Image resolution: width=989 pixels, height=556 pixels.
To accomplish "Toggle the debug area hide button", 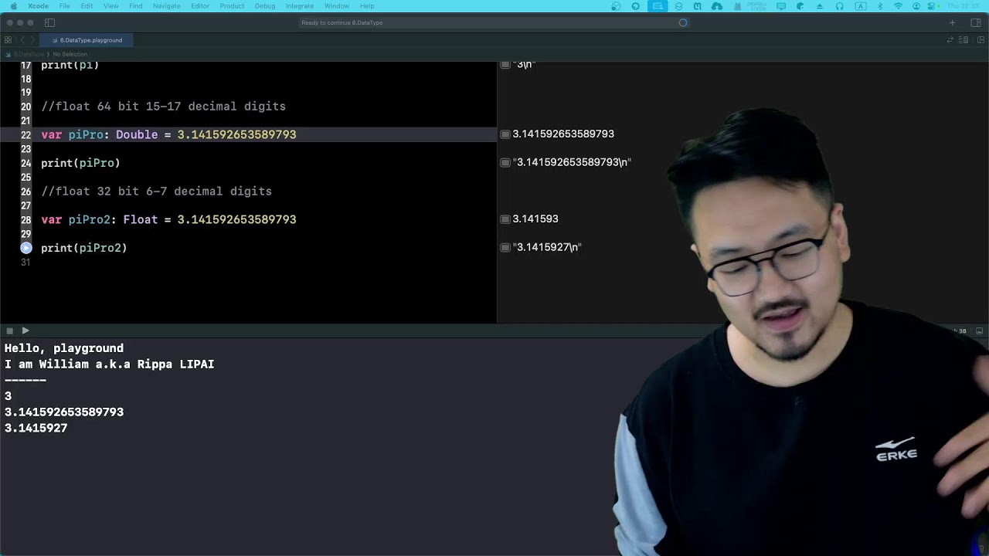I will (x=979, y=331).
